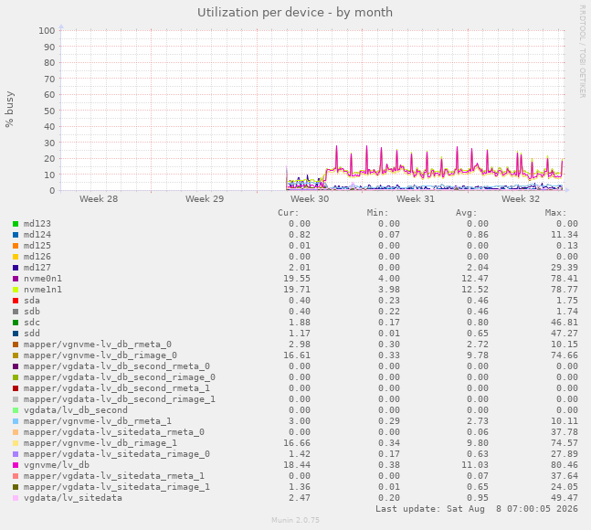Click the Max: column header
The height and width of the screenshot is (530, 591).
pos(555,213)
